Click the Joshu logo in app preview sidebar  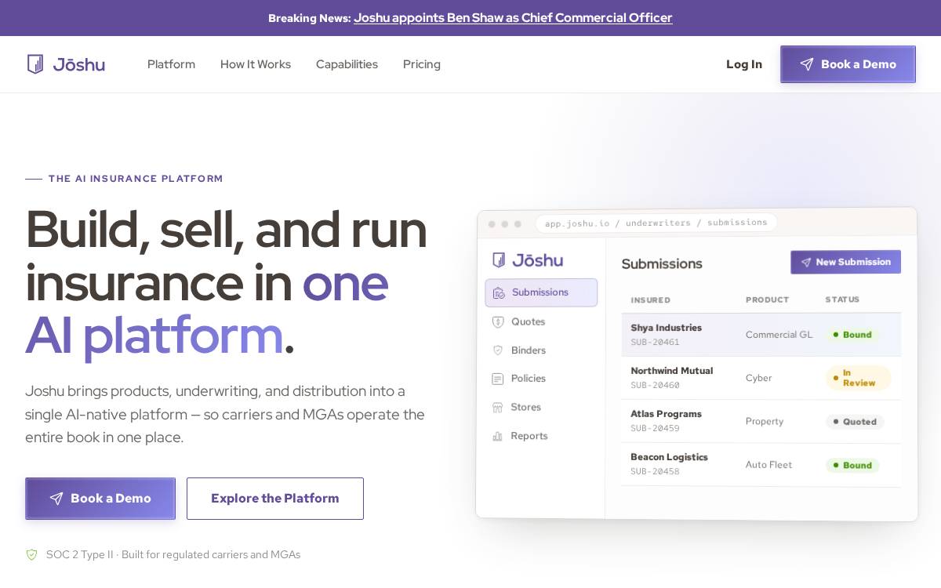click(527, 260)
